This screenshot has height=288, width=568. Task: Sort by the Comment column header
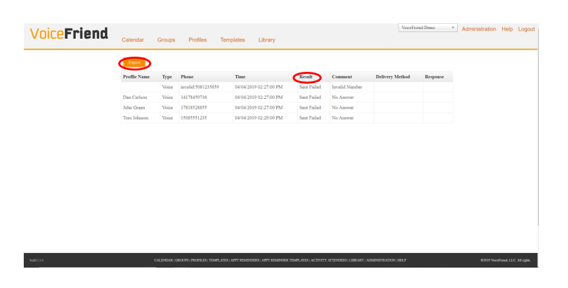(x=341, y=76)
